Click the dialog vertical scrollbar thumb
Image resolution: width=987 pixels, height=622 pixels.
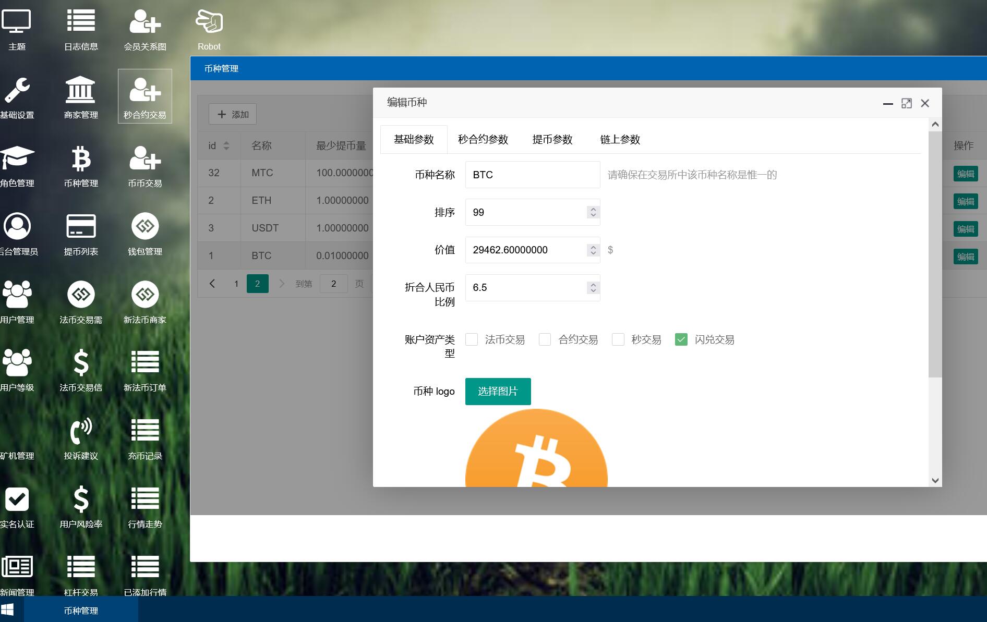(935, 254)
